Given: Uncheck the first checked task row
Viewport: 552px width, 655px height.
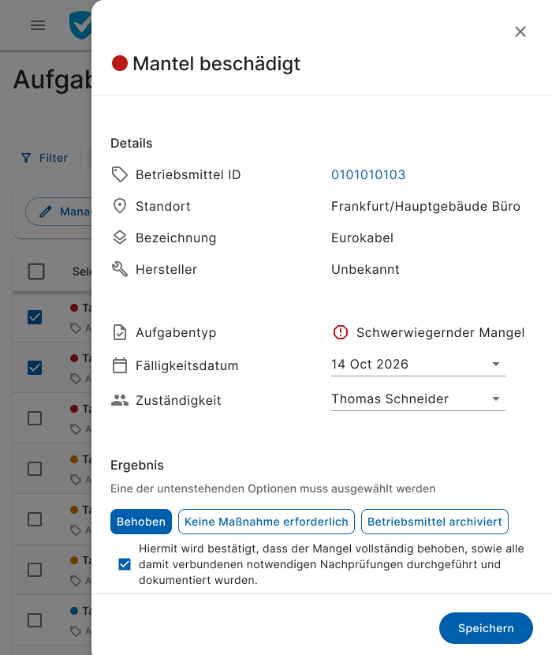Looking at the screenshot, I should click(x=35, y=317).
